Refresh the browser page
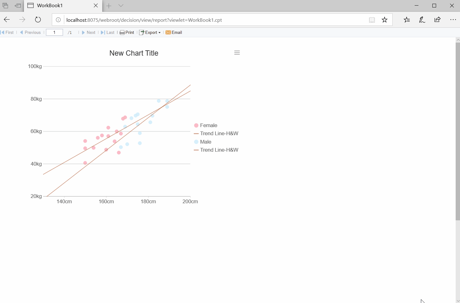 tap(38, 20)
